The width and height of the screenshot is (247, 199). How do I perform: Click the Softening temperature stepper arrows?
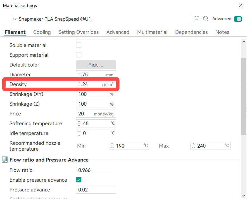pyautogui.click(x=79, y=123)
